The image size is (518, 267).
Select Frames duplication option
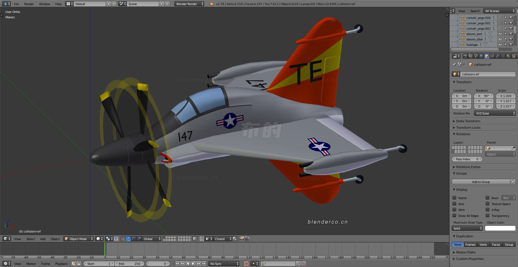click(x=470, y=244)
